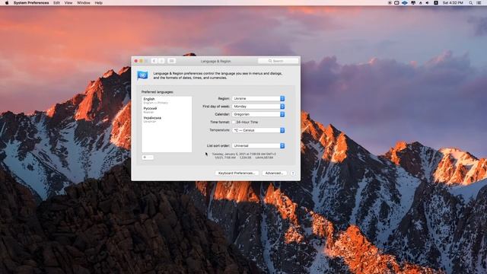Click the menu bar clock showing Sat 4:32 PM
The width and height of the screenshot is (487, 274).
(453, 3)
